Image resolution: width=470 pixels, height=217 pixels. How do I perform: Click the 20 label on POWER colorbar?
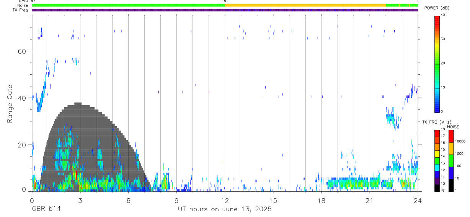tap(443, 64)
